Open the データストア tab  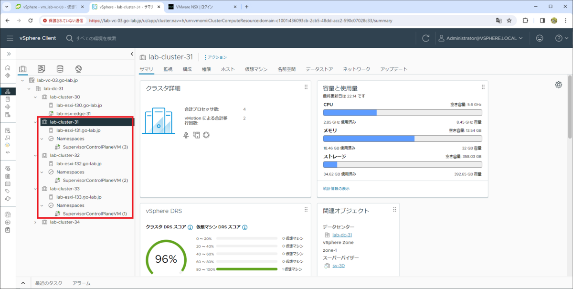[319, 69]
